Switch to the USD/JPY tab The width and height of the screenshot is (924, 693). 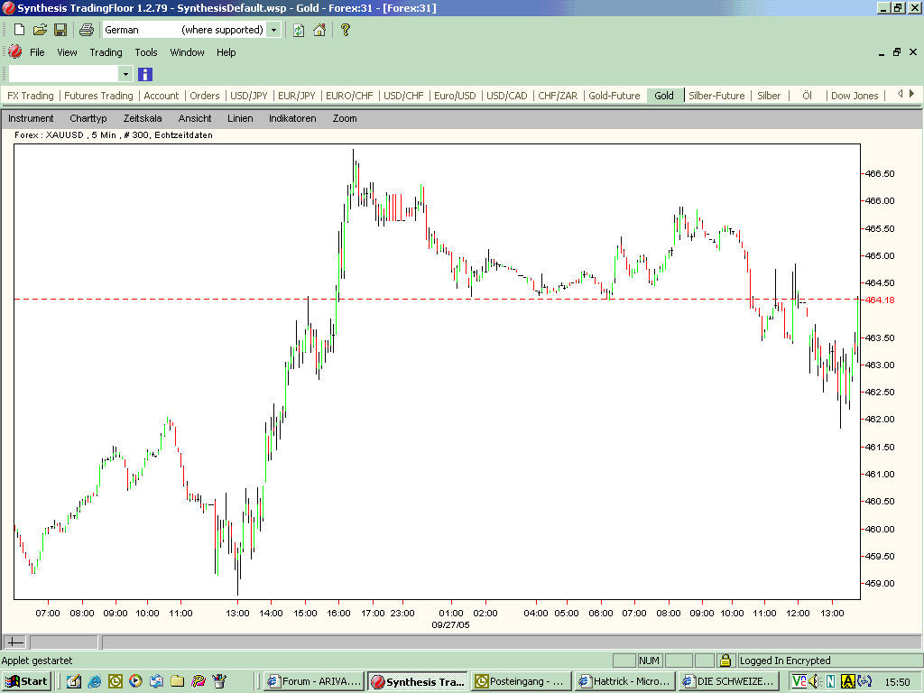coord(249,96)
